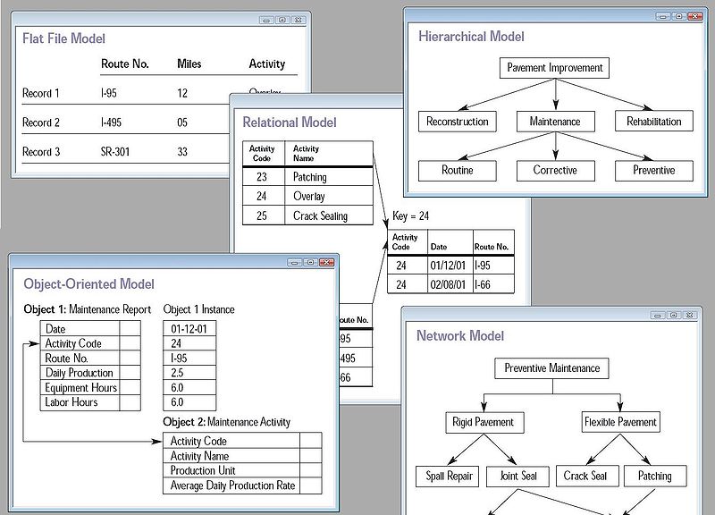Click the 'Route No.' header in Flat File Model
The image size is (715, 515).
[124, 63]
